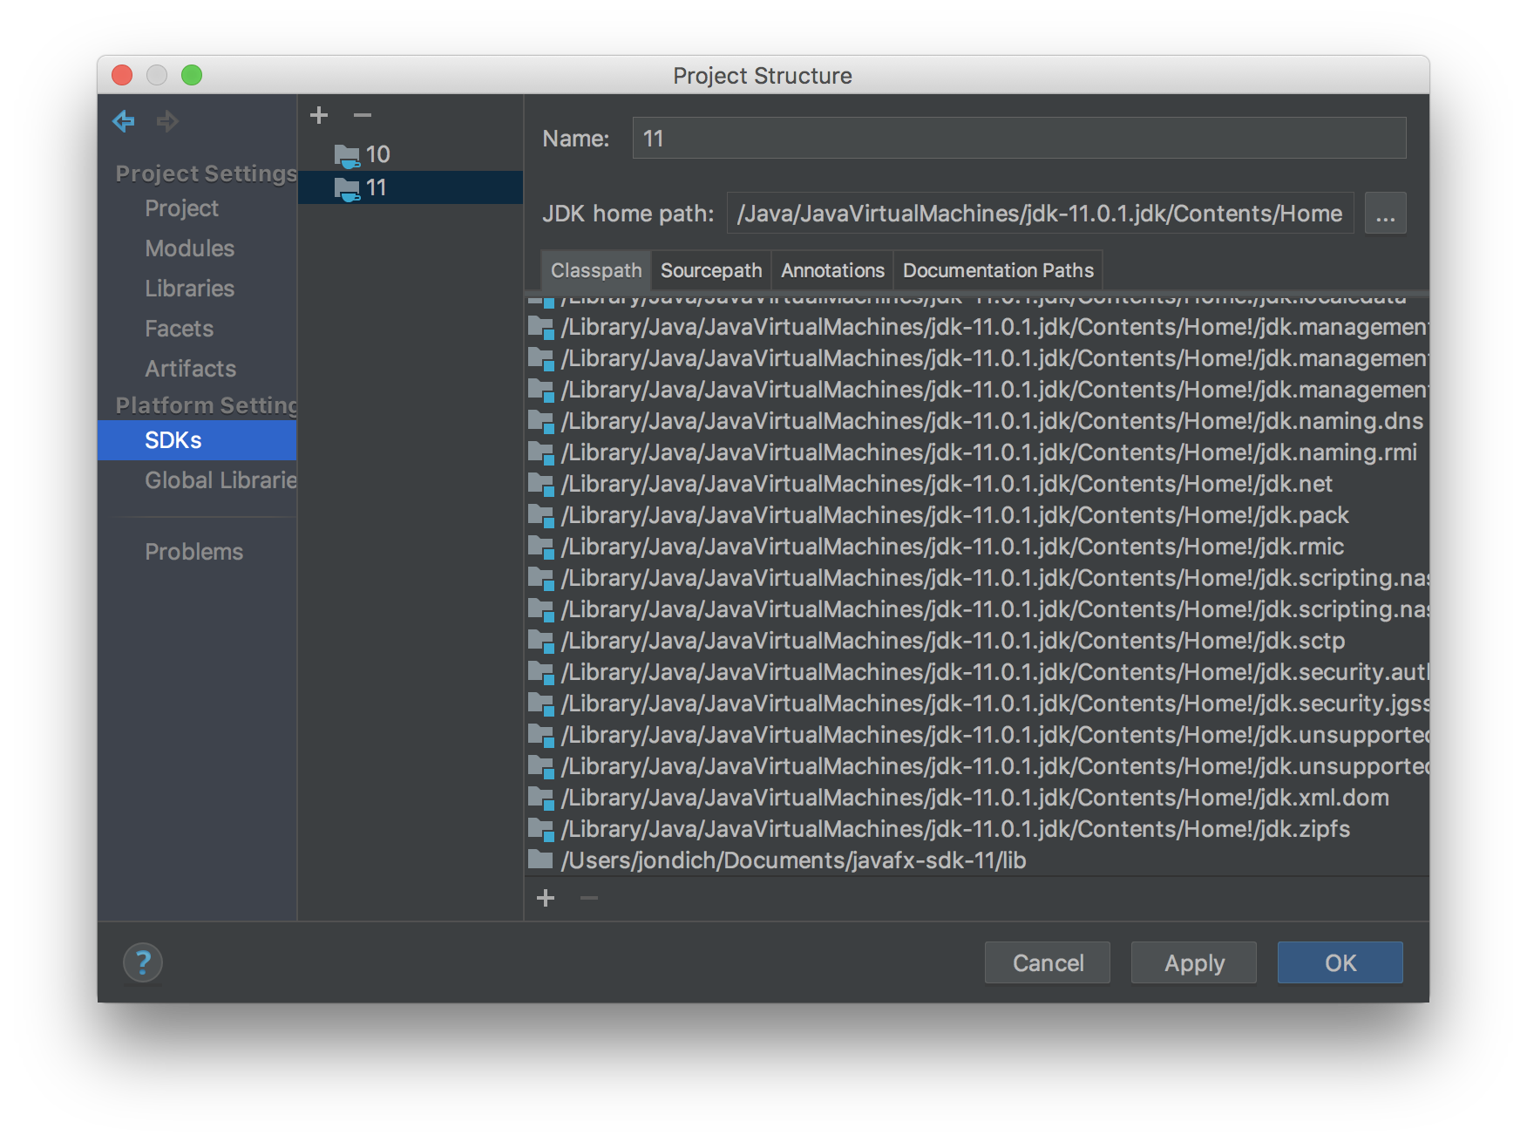Select the JDK 10 SDK entry
Viewport: 1527px width, 1142px height.
[x=377, y=154]
